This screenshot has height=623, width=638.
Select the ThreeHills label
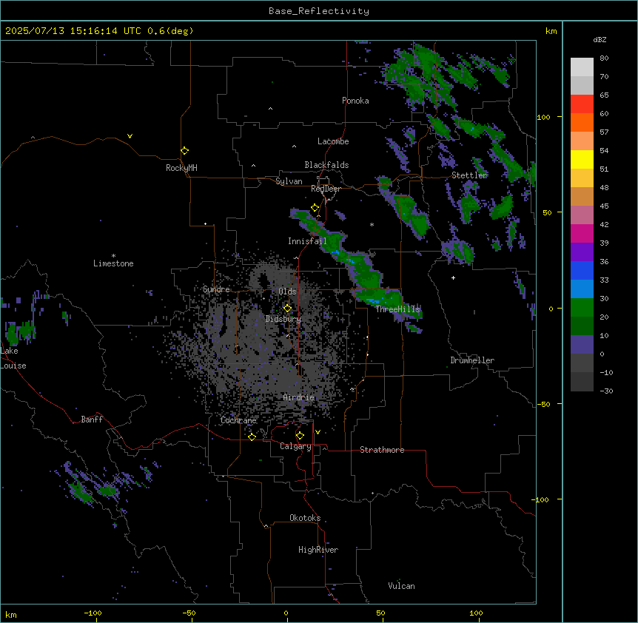(398, 309)
